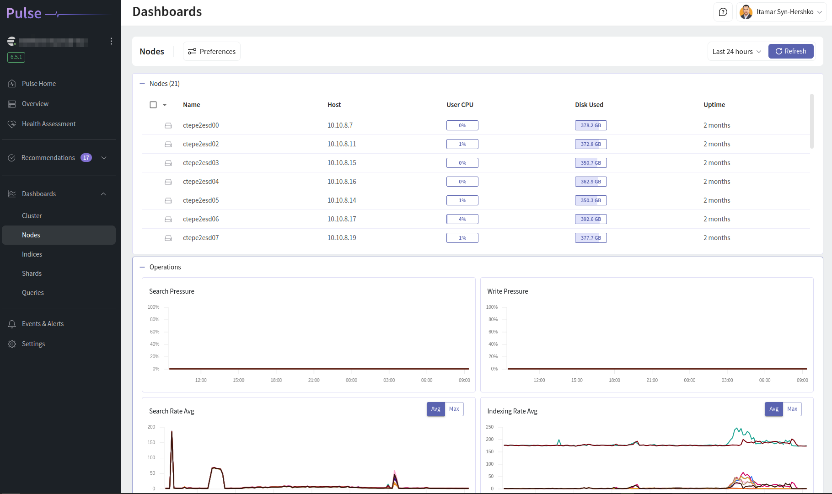The image size is (832, 494).
Task: Sort by the Name column
Action: [191, 105]
